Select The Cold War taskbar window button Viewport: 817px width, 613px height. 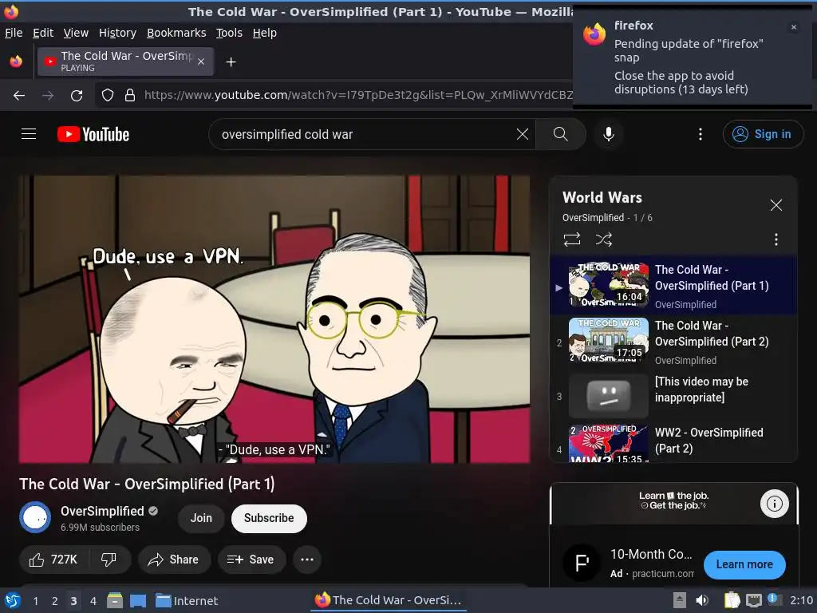pyautogui.click(x=389, y=600)
